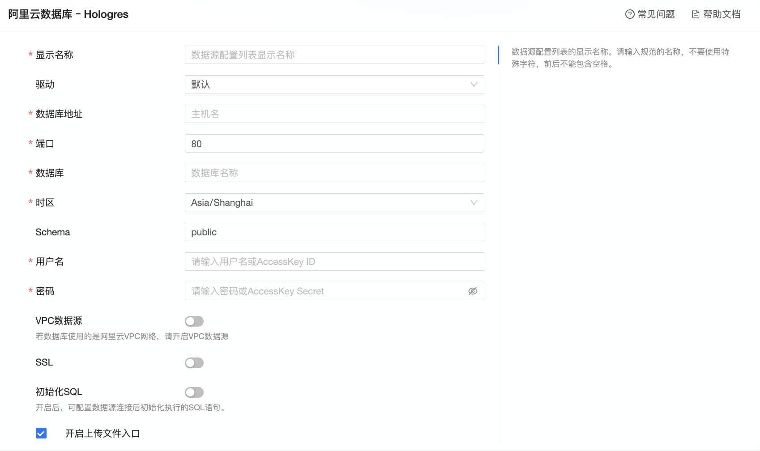This screenshot has height=451, width=760.
Task: Focus the 数据库名称 input field
Action: 334,173
